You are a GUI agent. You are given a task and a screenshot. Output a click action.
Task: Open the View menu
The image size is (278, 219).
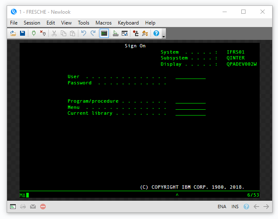66,23
